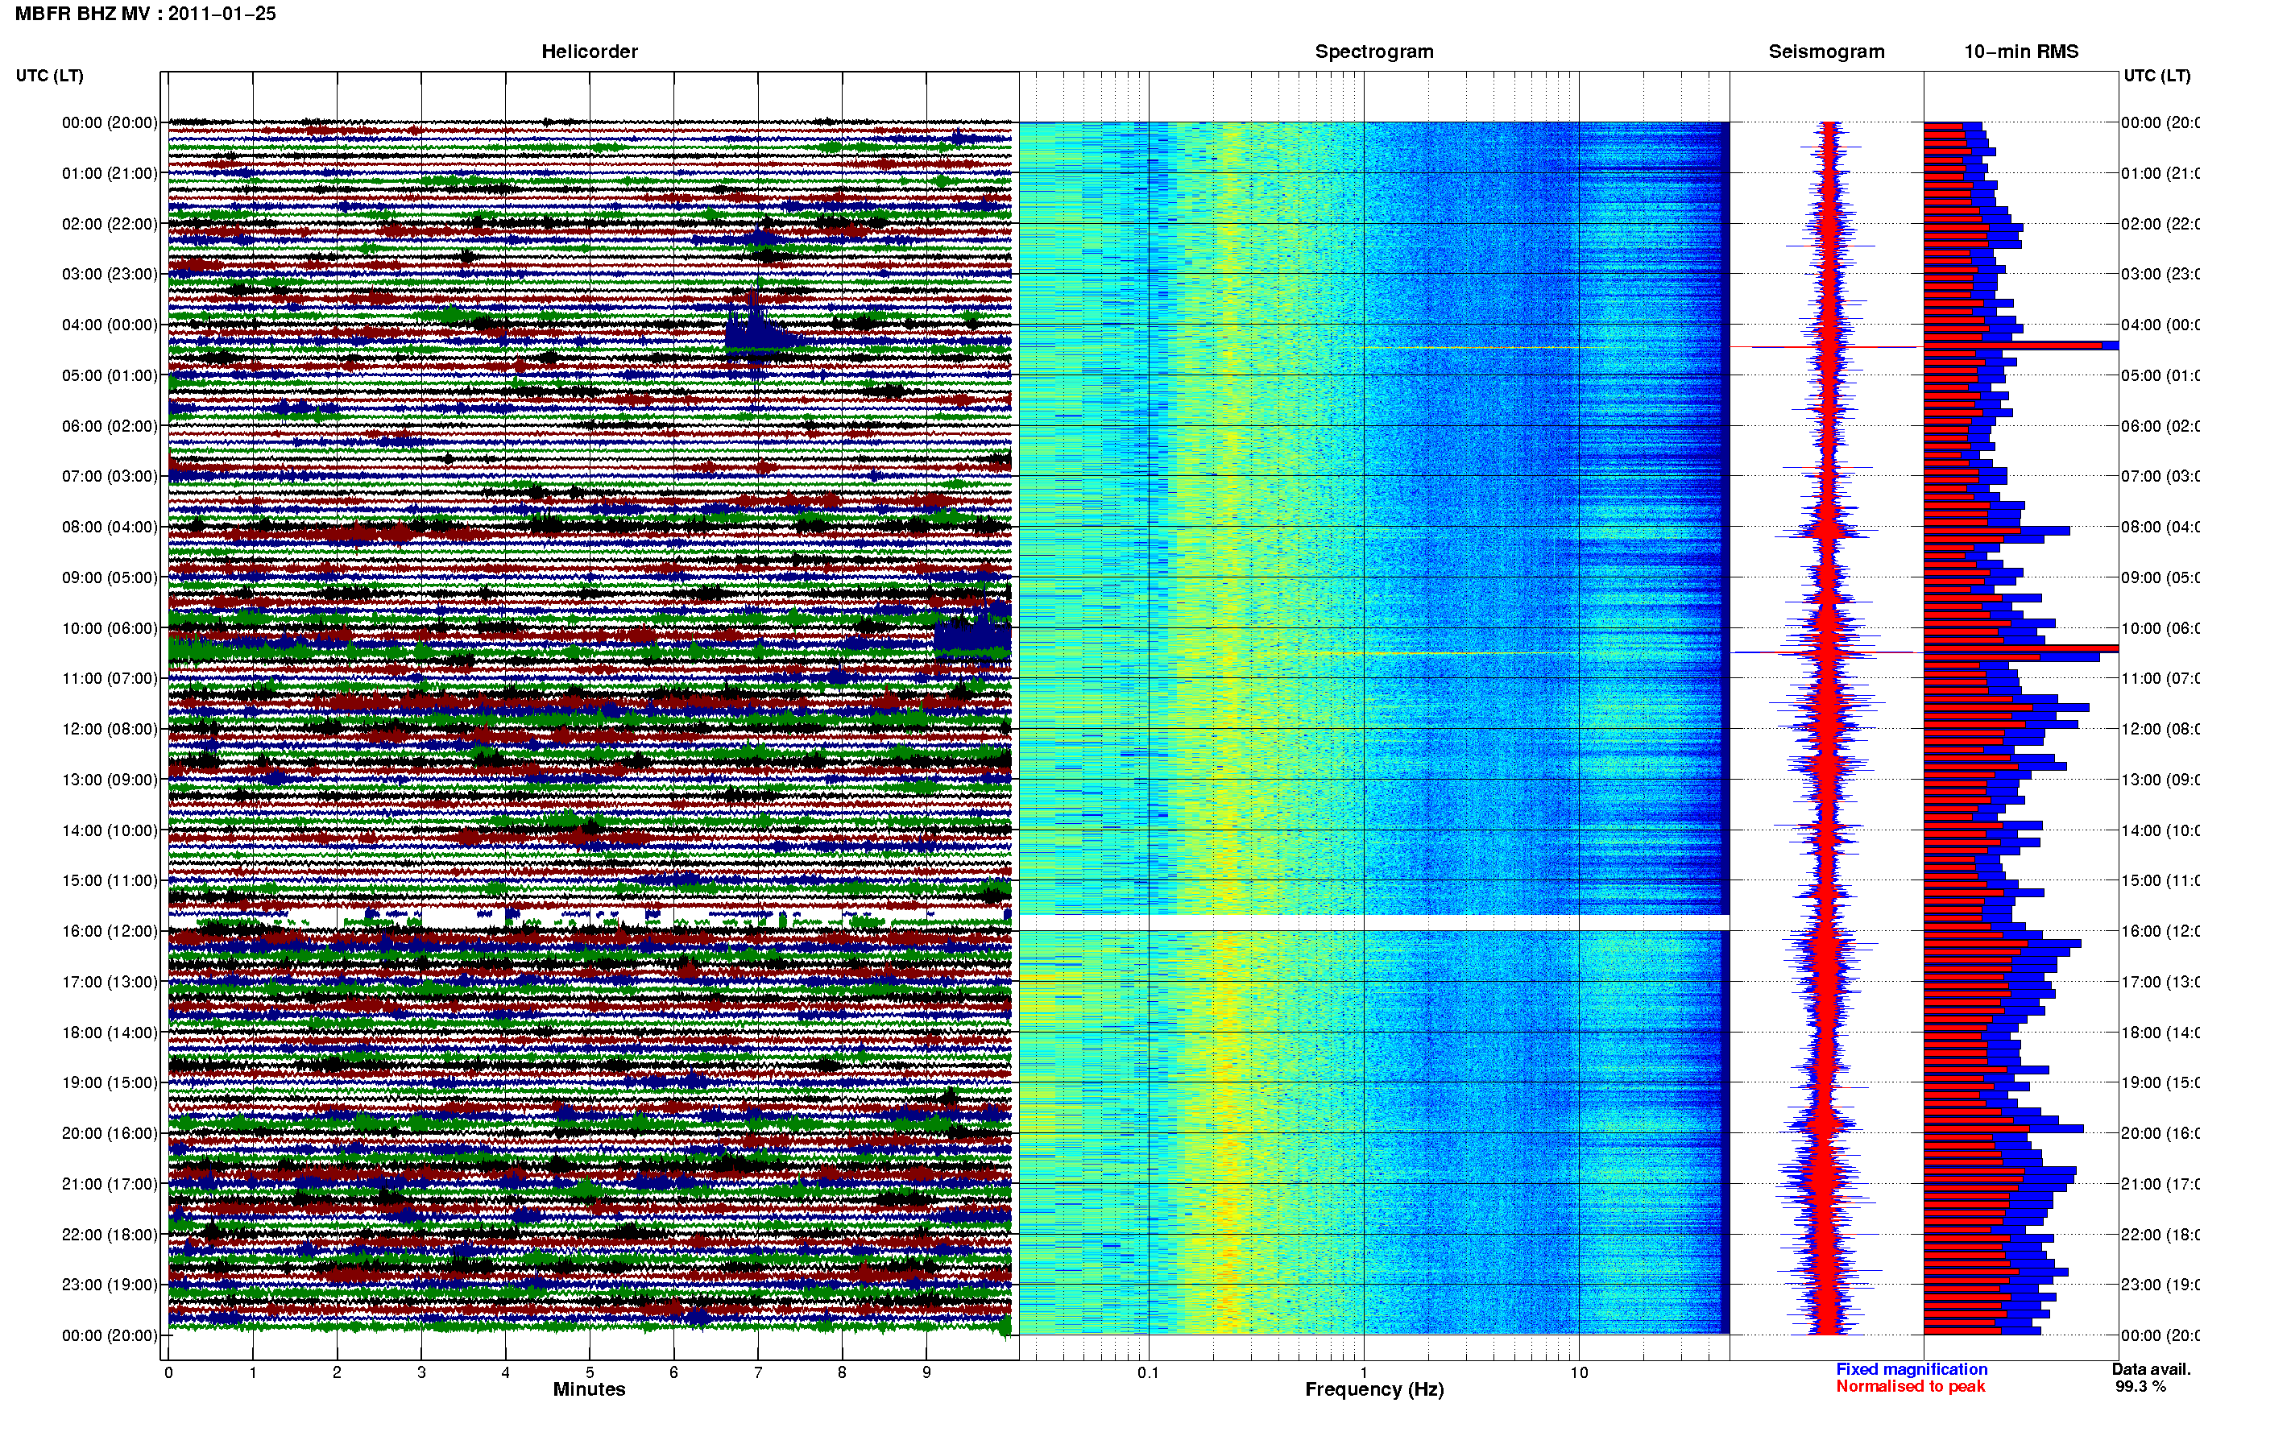Click the left 06:00 (02:00) time label
This screenshot has width=2291, height=1432.
tap(110, 426)
